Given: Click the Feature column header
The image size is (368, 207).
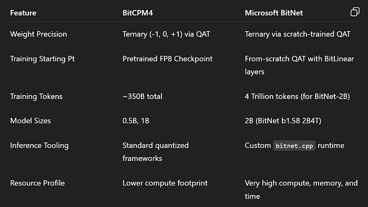Looking at the screenshot, I should tap(23, 13).
